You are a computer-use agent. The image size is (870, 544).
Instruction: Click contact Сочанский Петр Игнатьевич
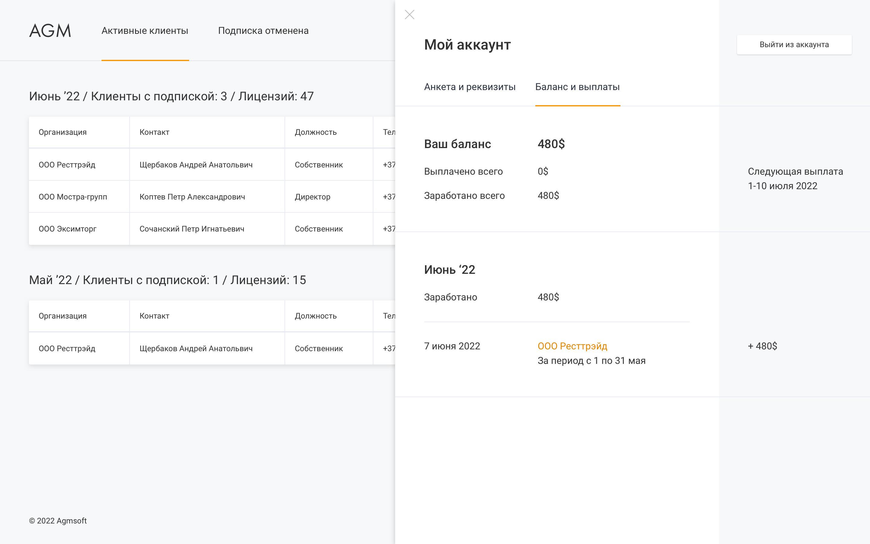(192, 229)
